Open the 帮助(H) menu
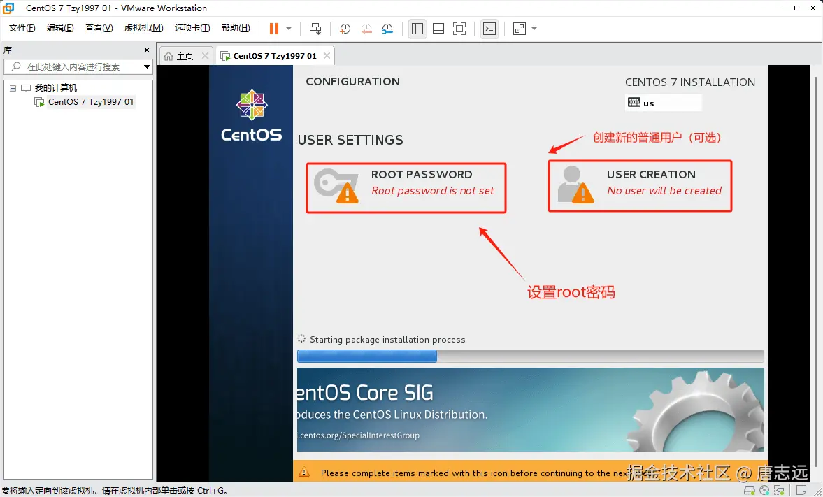823x497 pixels. click(x=235, y=28)
